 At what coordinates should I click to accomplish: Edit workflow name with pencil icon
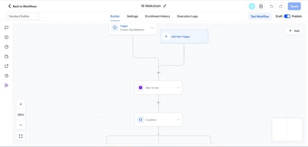(x=165, y=6)
